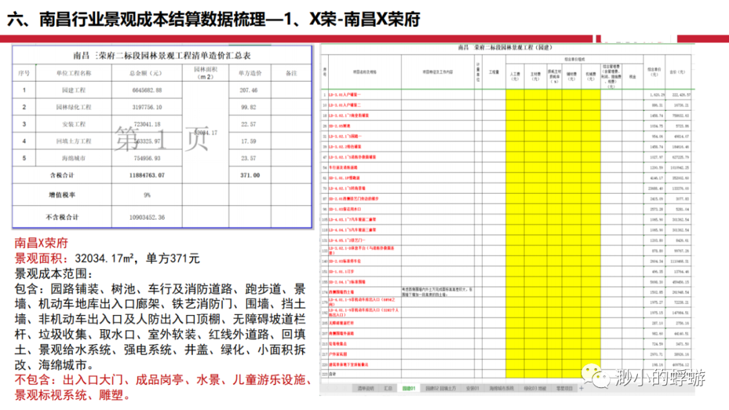Click the 项目特征及工作内容 column header
This screenshot has height=410, width=729.
[437, 72]
